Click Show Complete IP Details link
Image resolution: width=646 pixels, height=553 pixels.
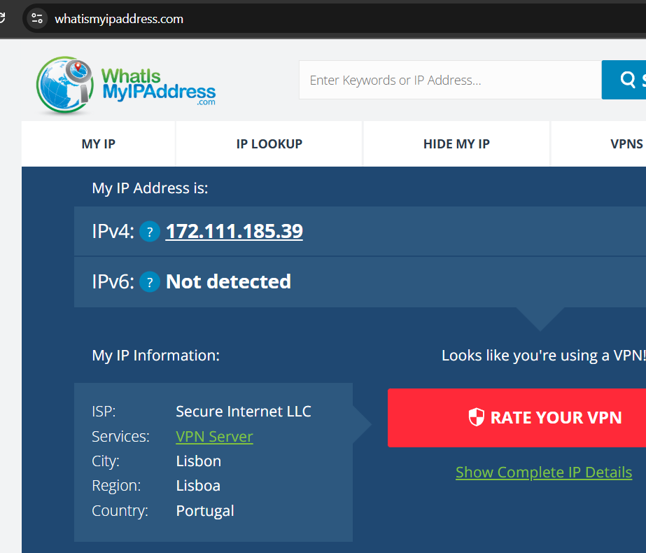543,472
